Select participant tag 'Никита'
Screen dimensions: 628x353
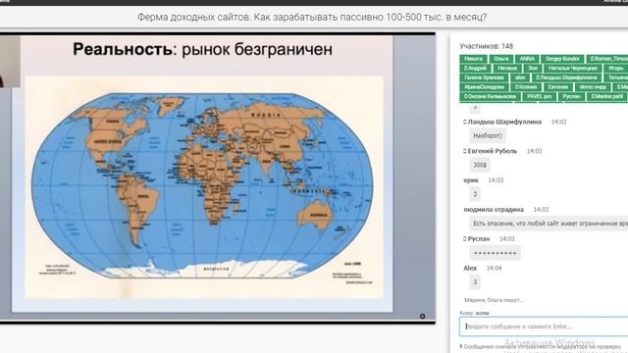pyautogui.click(x=473, y=59)
